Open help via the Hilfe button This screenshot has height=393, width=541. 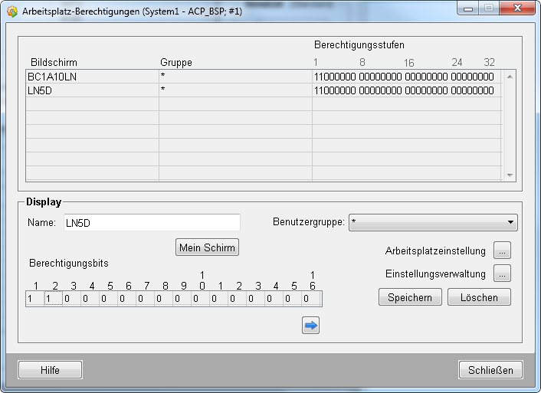coord(50,370)
